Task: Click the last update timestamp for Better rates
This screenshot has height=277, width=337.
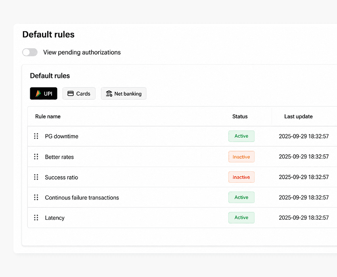Action: 304,157
